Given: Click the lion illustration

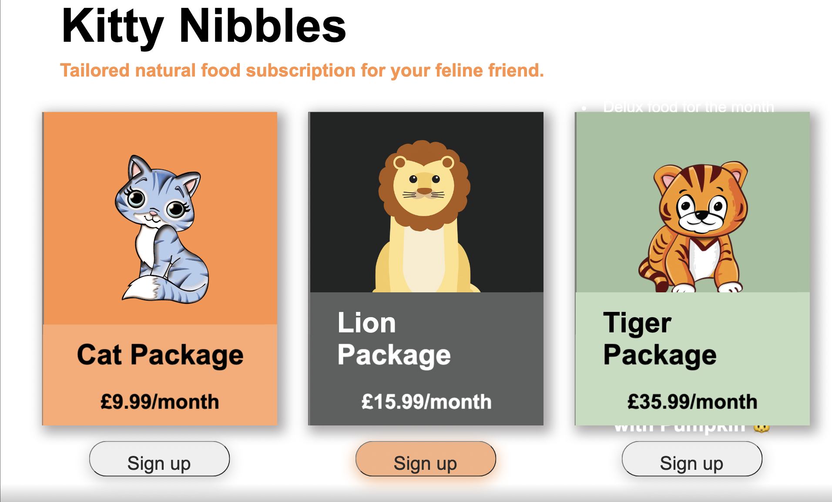Looking at the screenshot, I should coord(424,218).
